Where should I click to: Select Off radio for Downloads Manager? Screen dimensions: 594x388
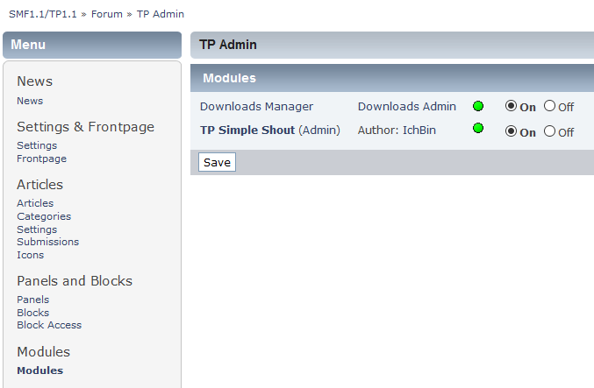coord(549,106)
